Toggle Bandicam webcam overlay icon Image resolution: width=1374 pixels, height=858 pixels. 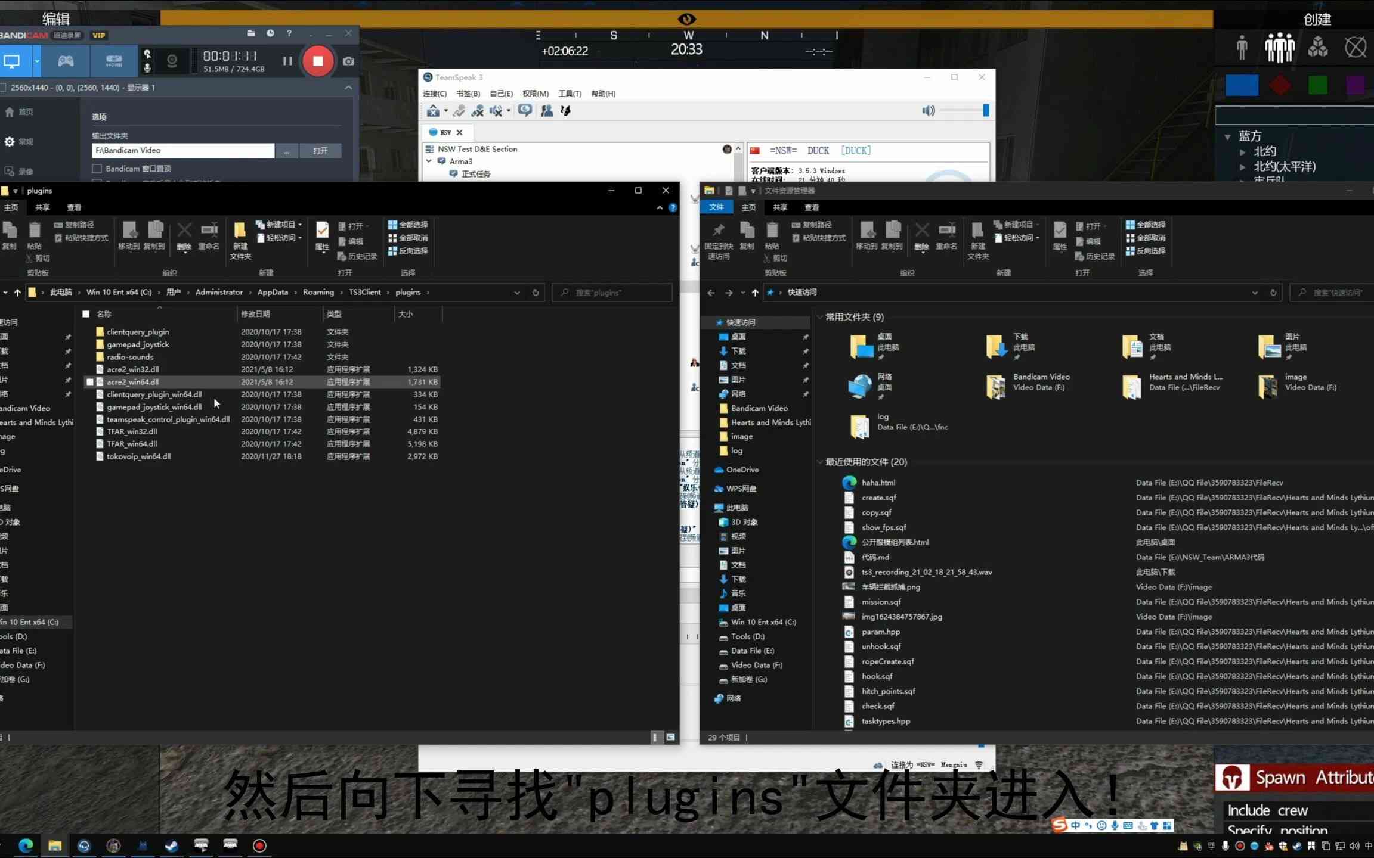pyautogui.click(x=172, y=61)
